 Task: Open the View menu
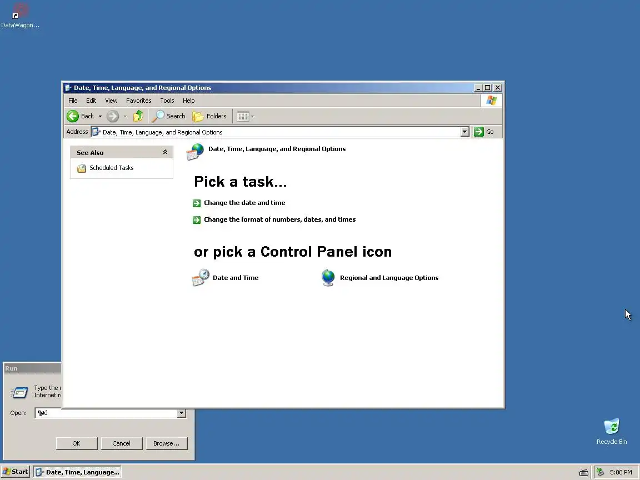(111, 101)
